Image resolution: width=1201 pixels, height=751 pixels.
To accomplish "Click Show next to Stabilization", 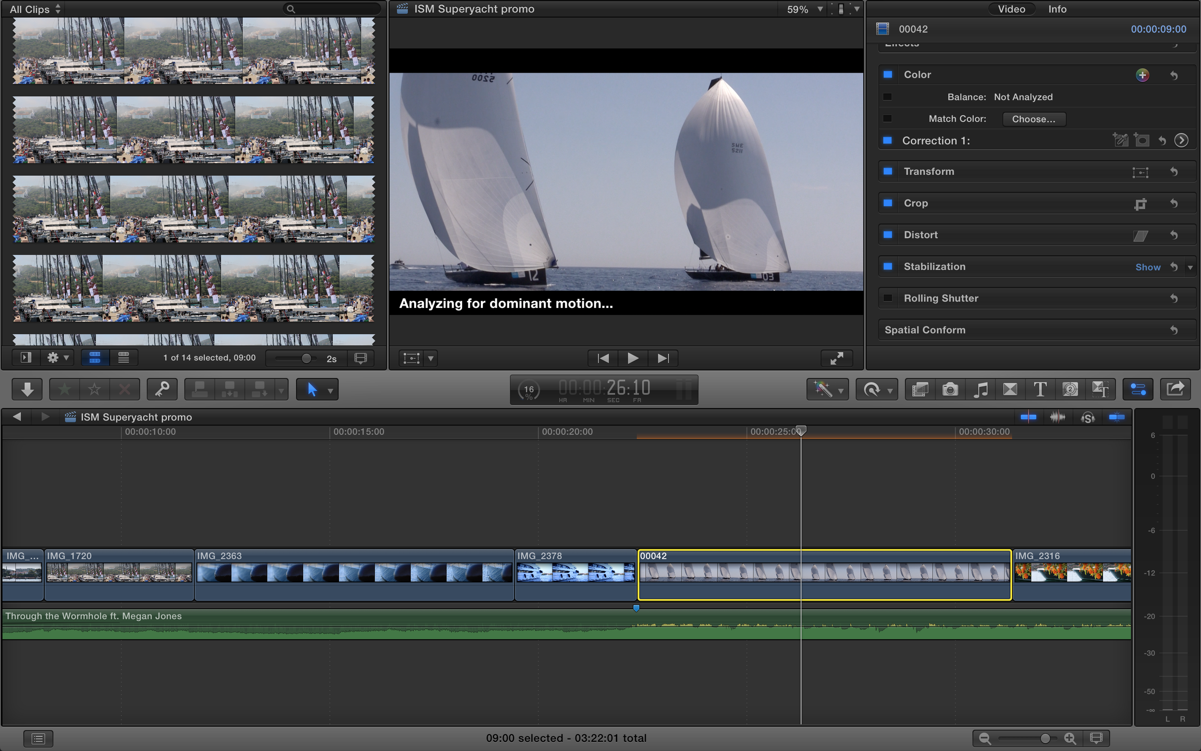I will pos(1147,267).
